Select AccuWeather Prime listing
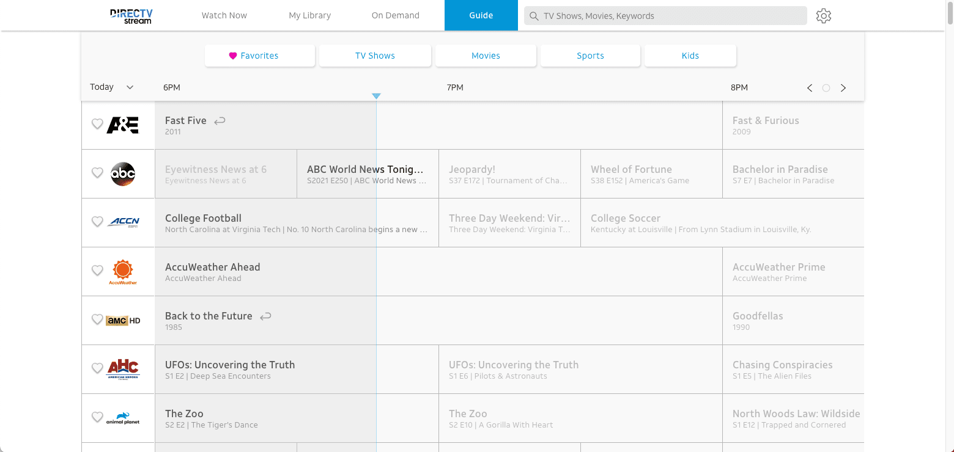 [x=793, y=272]
